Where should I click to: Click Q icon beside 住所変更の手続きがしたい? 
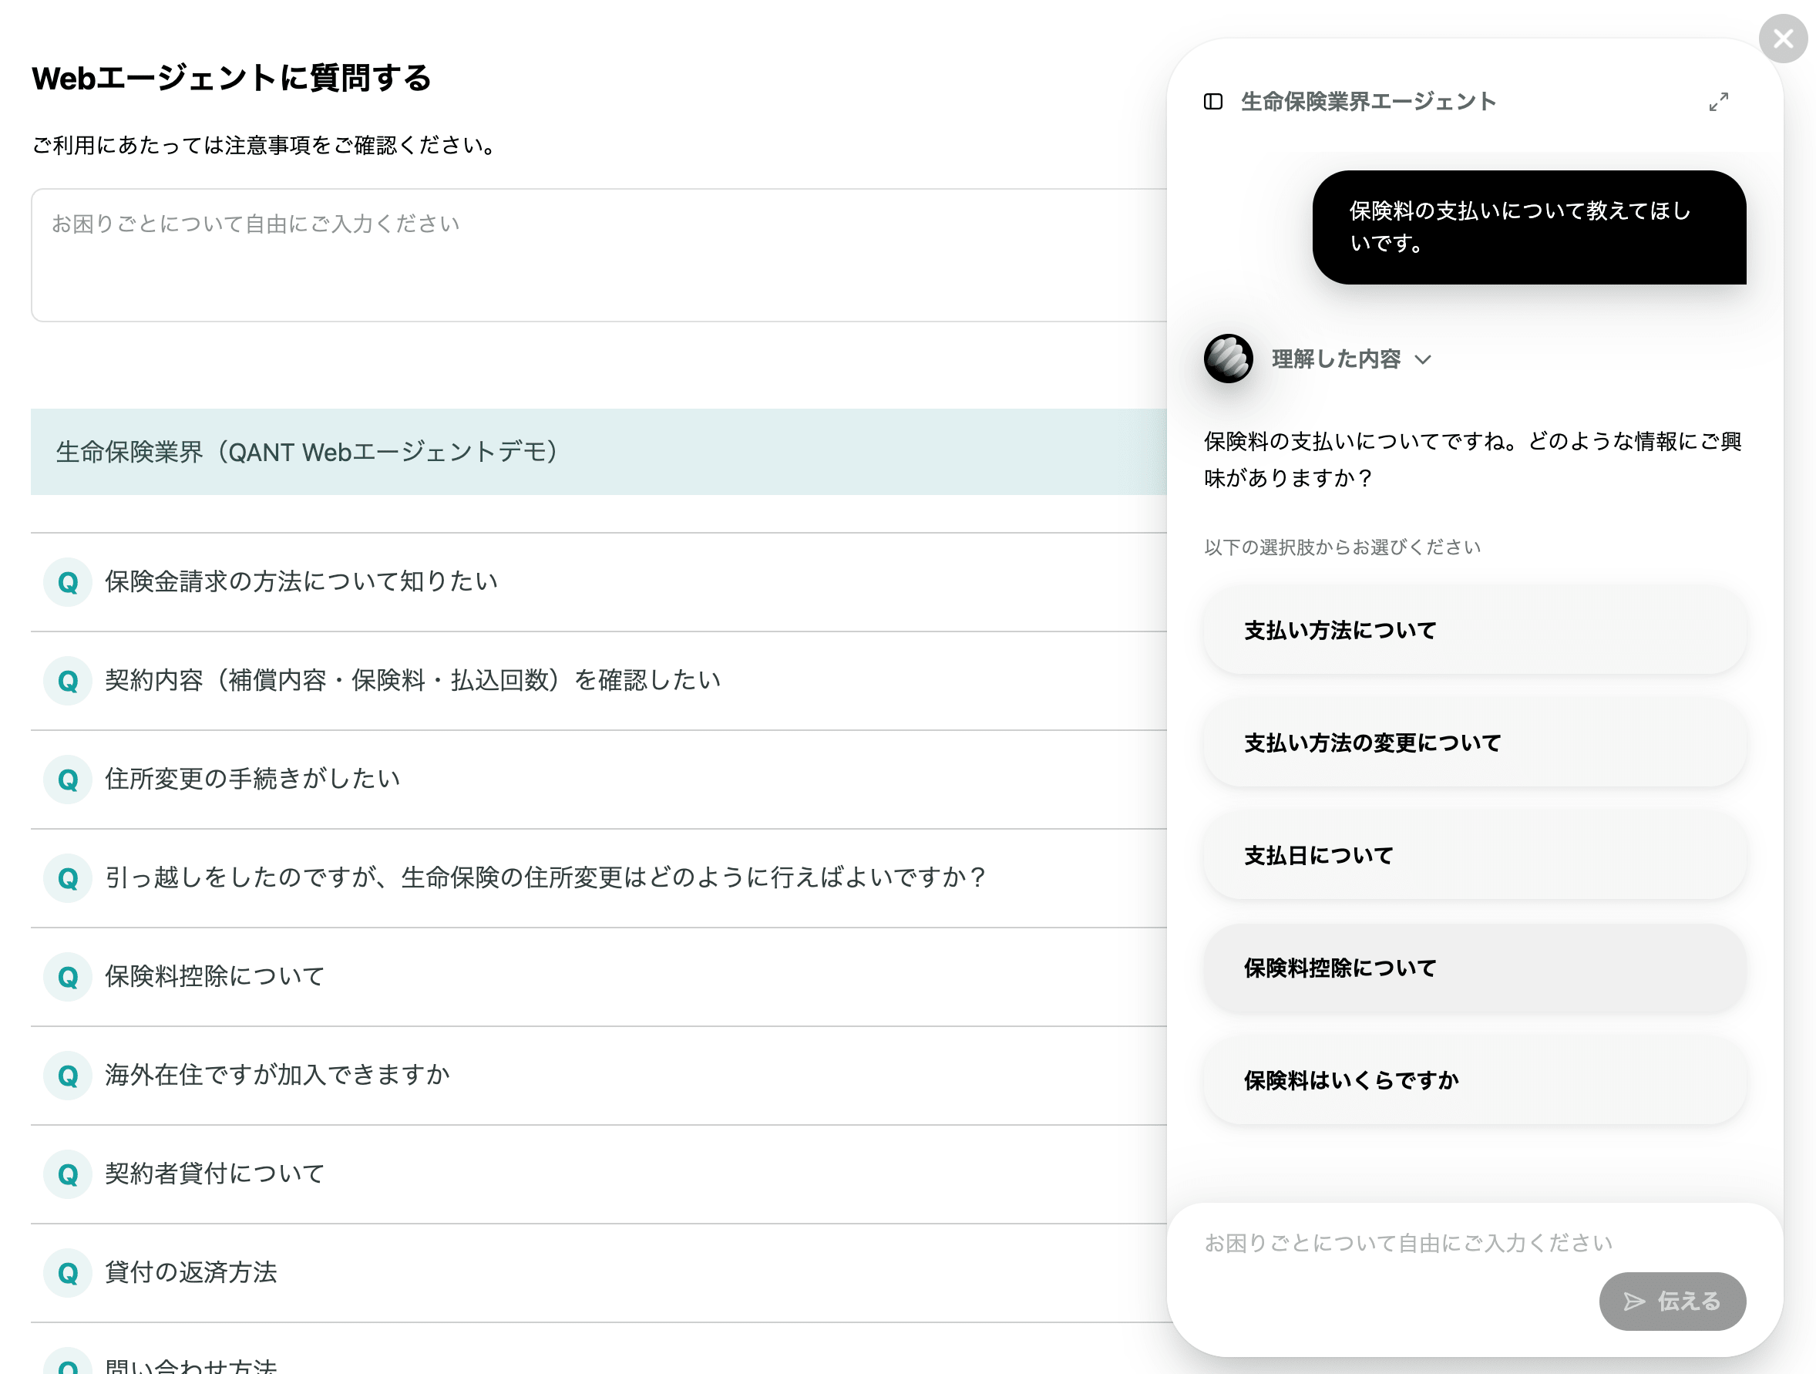point(67,780)
